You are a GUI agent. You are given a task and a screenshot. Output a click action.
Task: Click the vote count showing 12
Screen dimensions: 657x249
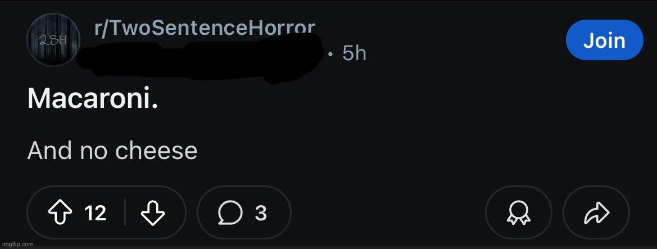(x=95, y=213)
